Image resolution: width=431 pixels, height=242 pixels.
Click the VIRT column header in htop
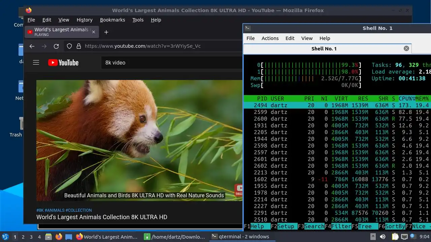(341, 98)
